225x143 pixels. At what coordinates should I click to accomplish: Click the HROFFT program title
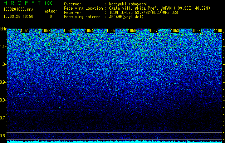tap(23, 3)
